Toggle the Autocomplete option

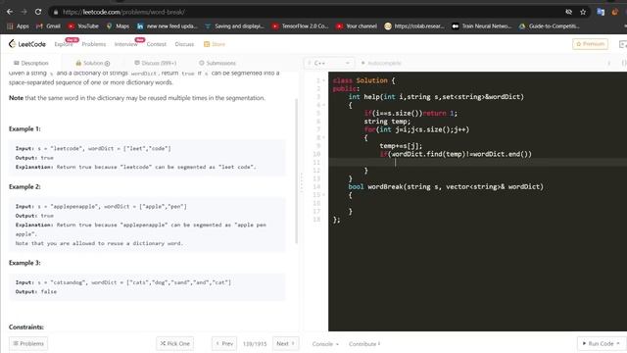(381, 63)
